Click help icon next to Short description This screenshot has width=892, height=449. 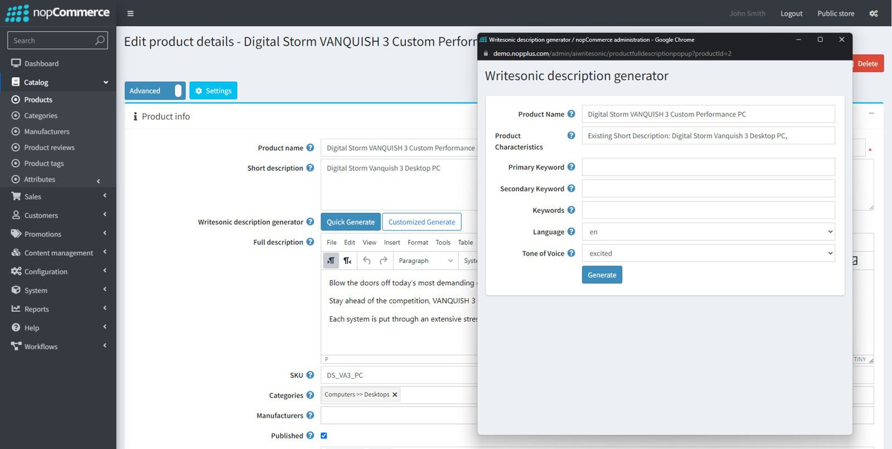[310, 168]
